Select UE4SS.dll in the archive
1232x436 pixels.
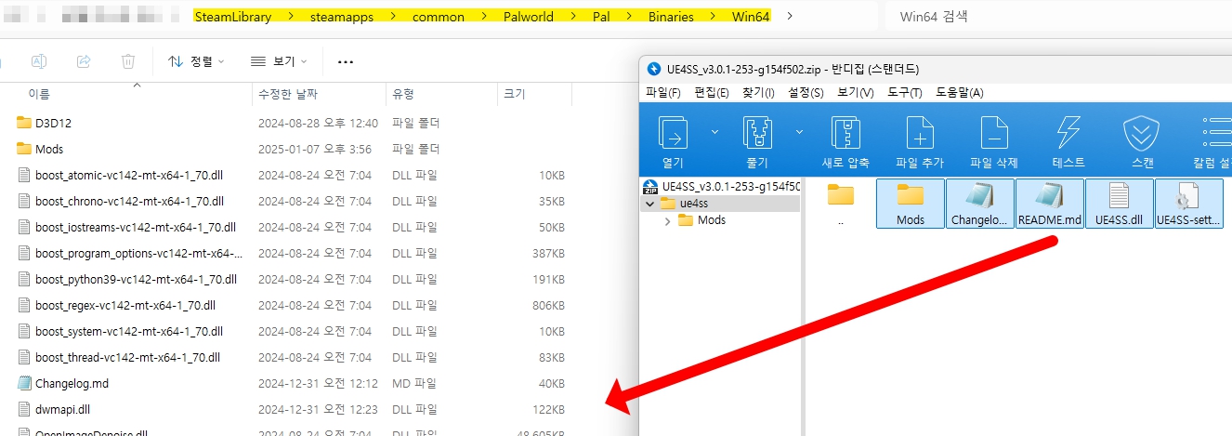pos(1119,204)
